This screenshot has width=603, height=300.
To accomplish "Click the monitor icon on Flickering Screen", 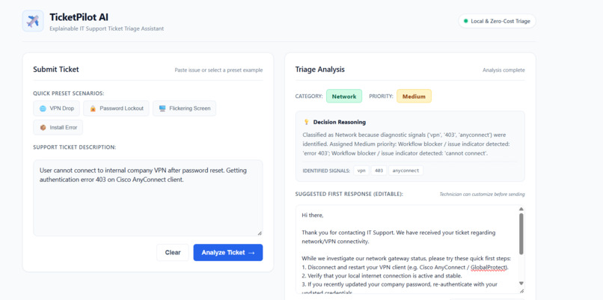I will 162,108.
